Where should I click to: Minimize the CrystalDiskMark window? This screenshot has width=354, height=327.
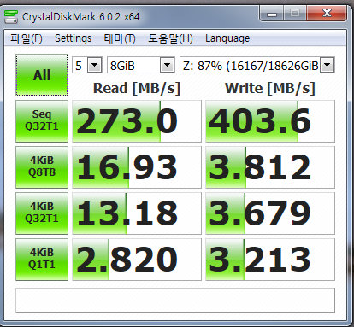[272, 14]
